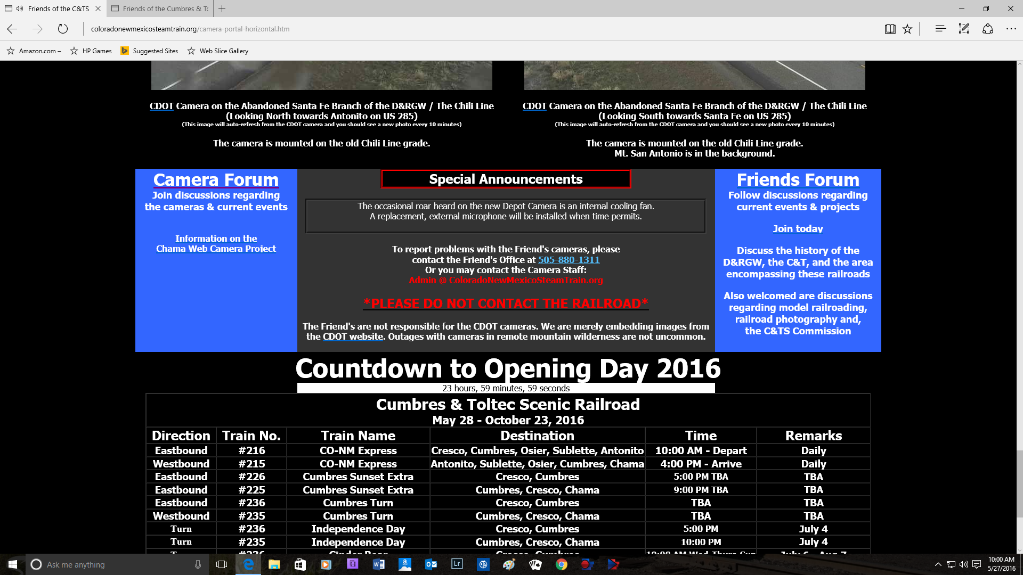Open Outlook from the taskbar
This screenshot has width=1023, height=575.
pos(431,564)
